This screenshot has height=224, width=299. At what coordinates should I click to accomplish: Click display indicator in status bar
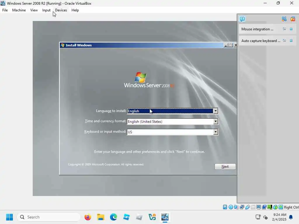pyautogui.click(x=259, y=207)
